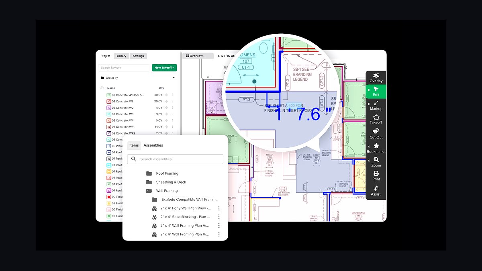Viewport: 482px width, 271px height.
Task: Click the 3D icon of 03 Concrete: WF2
Action: pos(108,133)
